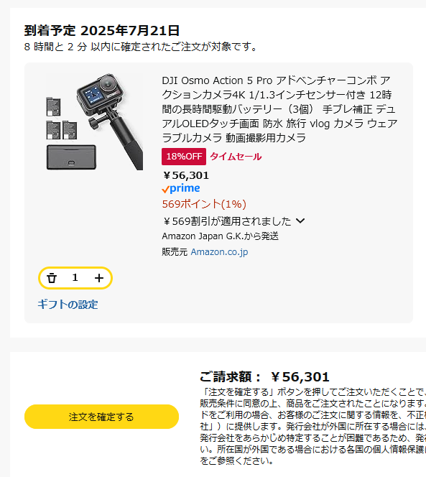Screen dimensions: 426x477
Task: Click the DJI Osmo Action product thumbnail
Action: click(94, 121)
